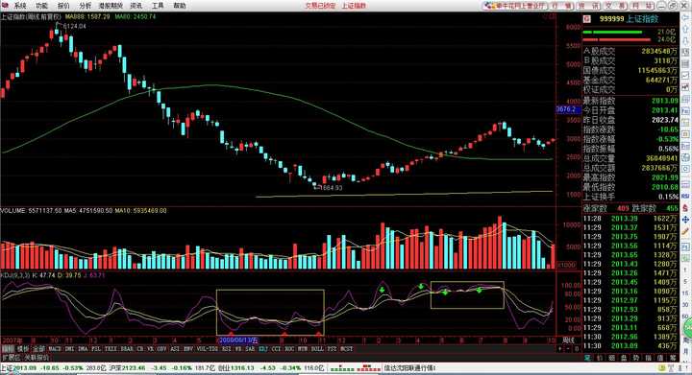
Task: Select the ROC indicator tab
Action: click(288, 348)
